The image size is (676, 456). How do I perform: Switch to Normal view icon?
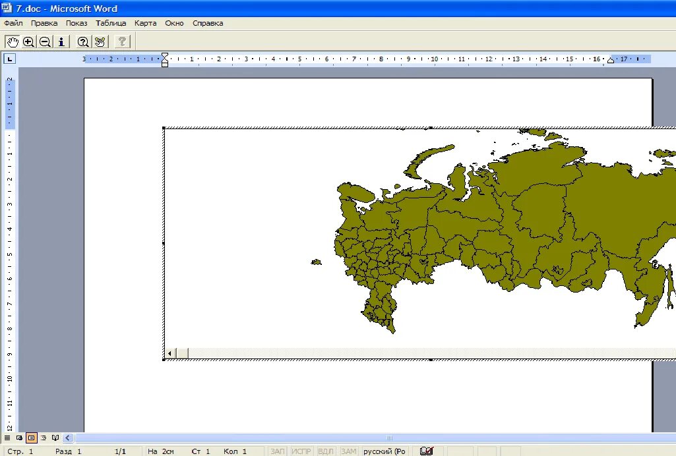pyautogui.click(x=7, y=438)
